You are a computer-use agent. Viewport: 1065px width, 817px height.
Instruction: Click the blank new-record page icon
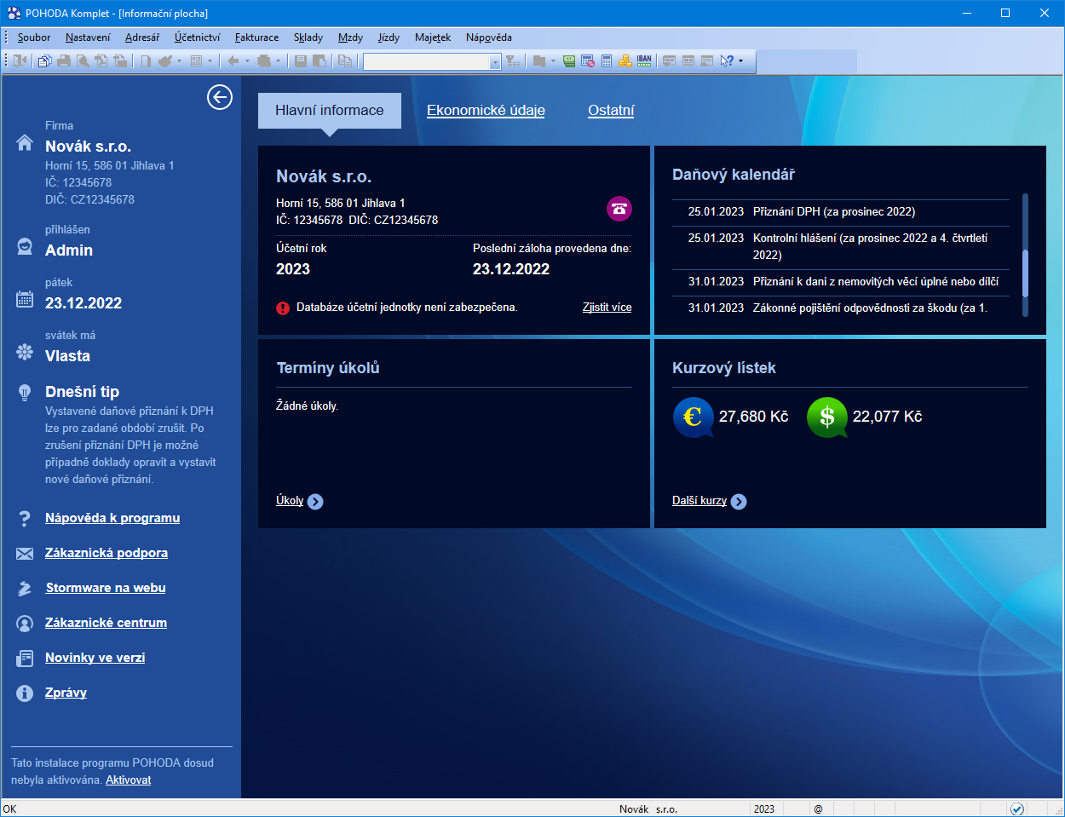pyautogui.click(x=146, y=60)
